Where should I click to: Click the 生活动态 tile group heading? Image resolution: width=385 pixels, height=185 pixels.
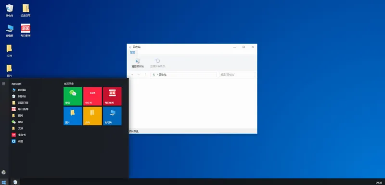(69, 83)
